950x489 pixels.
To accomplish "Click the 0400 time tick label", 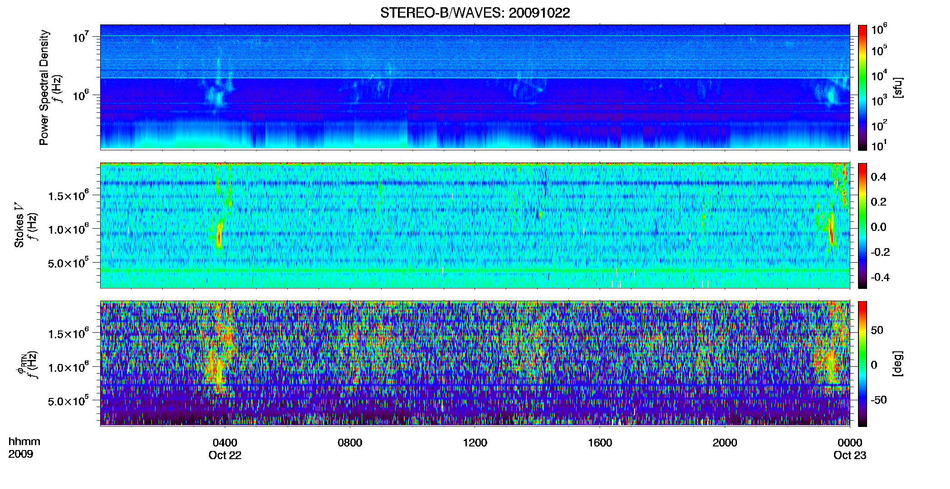I will [225, 442].
